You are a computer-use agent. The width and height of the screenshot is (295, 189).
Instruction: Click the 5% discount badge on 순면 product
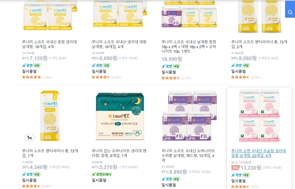[235, 168]
